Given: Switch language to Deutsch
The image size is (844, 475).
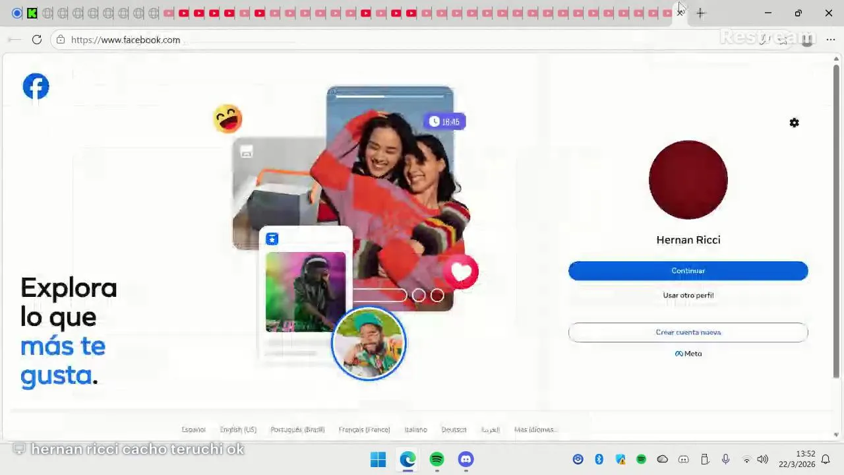Looking at the screenshot, I should [x=454, y=429].
